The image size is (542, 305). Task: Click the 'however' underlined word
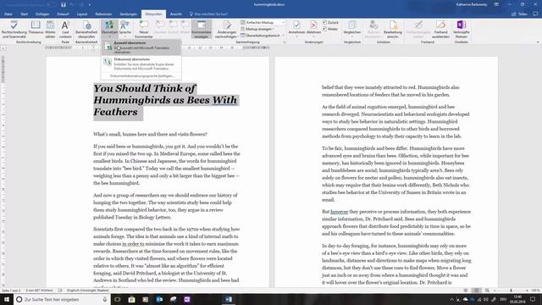pos(339,212)
